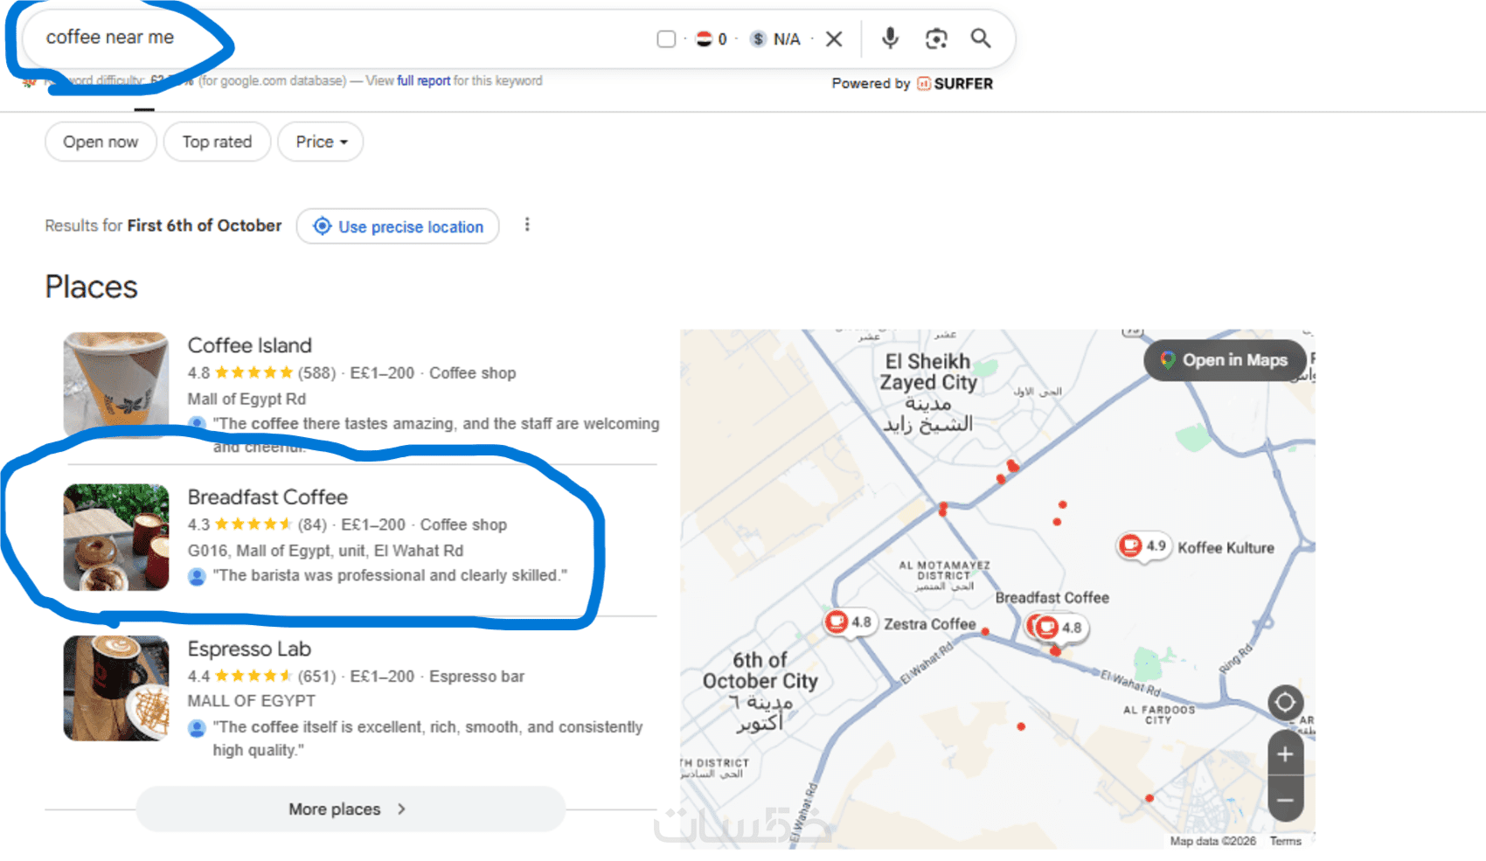Tick the Surfer checkbox in search bar
The width and height of the screenshot is (1486, 861).
tap(666, 38)
